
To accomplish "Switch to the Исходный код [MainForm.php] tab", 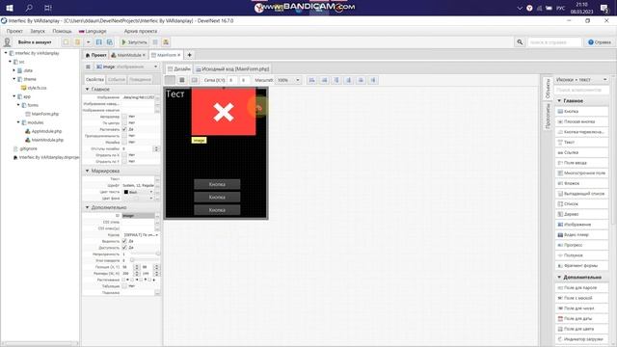I will pyautogui.click(x=232, y=68).
